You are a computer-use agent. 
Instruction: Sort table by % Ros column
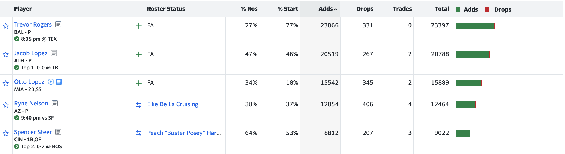tap(249, 9)
